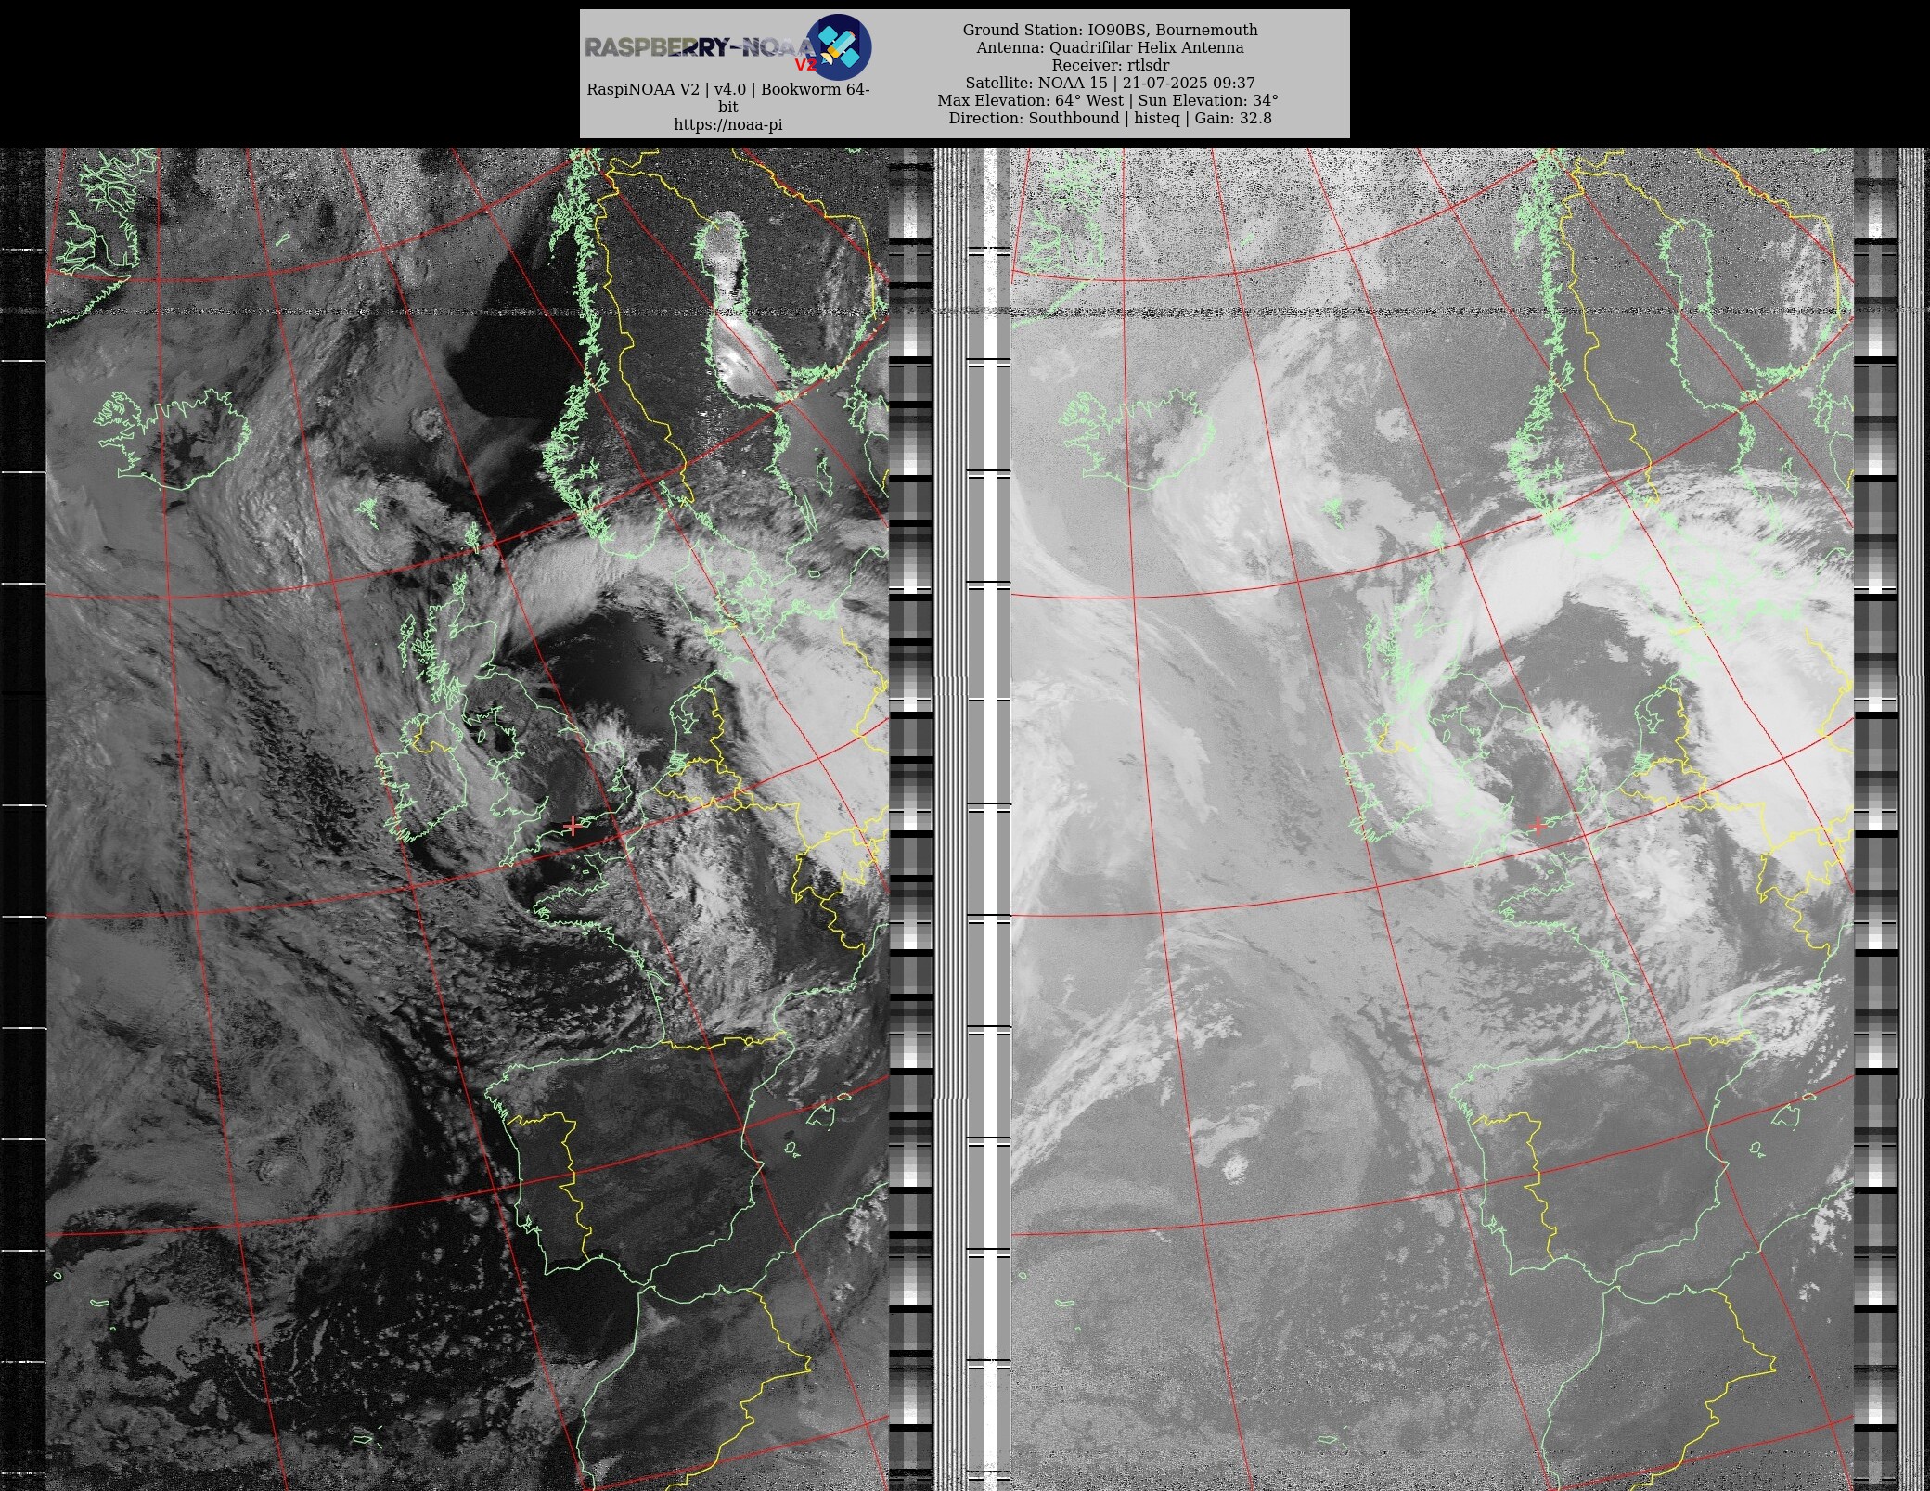Image resolution: width=1930 pixels, height=1491 pixels.
Task: Click the satellite icon in the Raspberry-NOAA logo
Action: click(839, 46)
